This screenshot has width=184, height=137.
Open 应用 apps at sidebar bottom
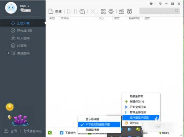coord(10,131)
